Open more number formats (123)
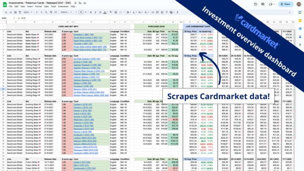Screen dimensions: 304x171 click(56, 12)
